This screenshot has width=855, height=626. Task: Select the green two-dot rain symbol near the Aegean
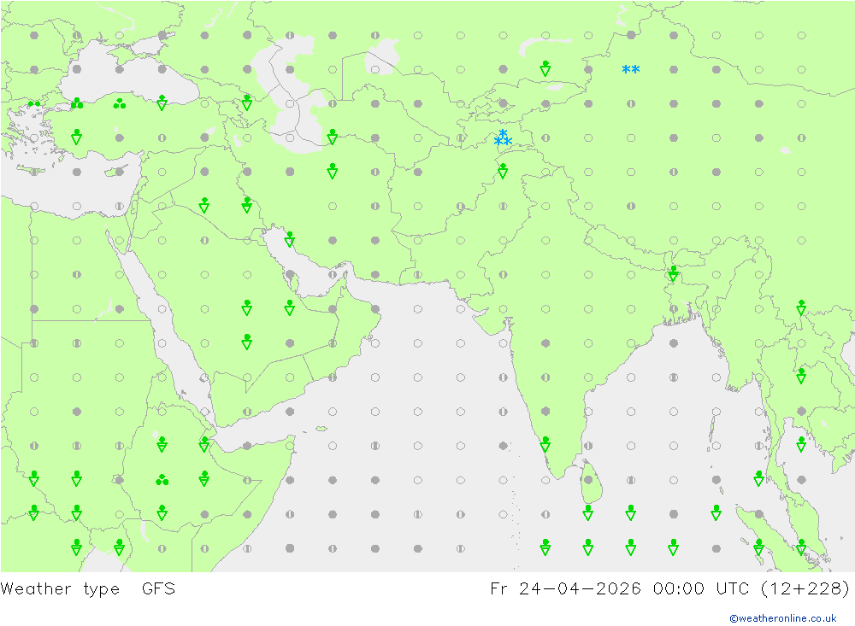[34, 104]
